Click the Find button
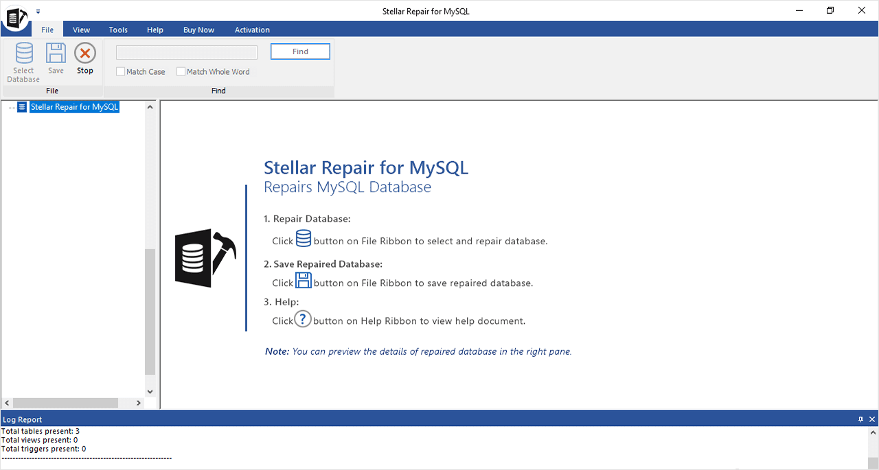 click(300, 51)
